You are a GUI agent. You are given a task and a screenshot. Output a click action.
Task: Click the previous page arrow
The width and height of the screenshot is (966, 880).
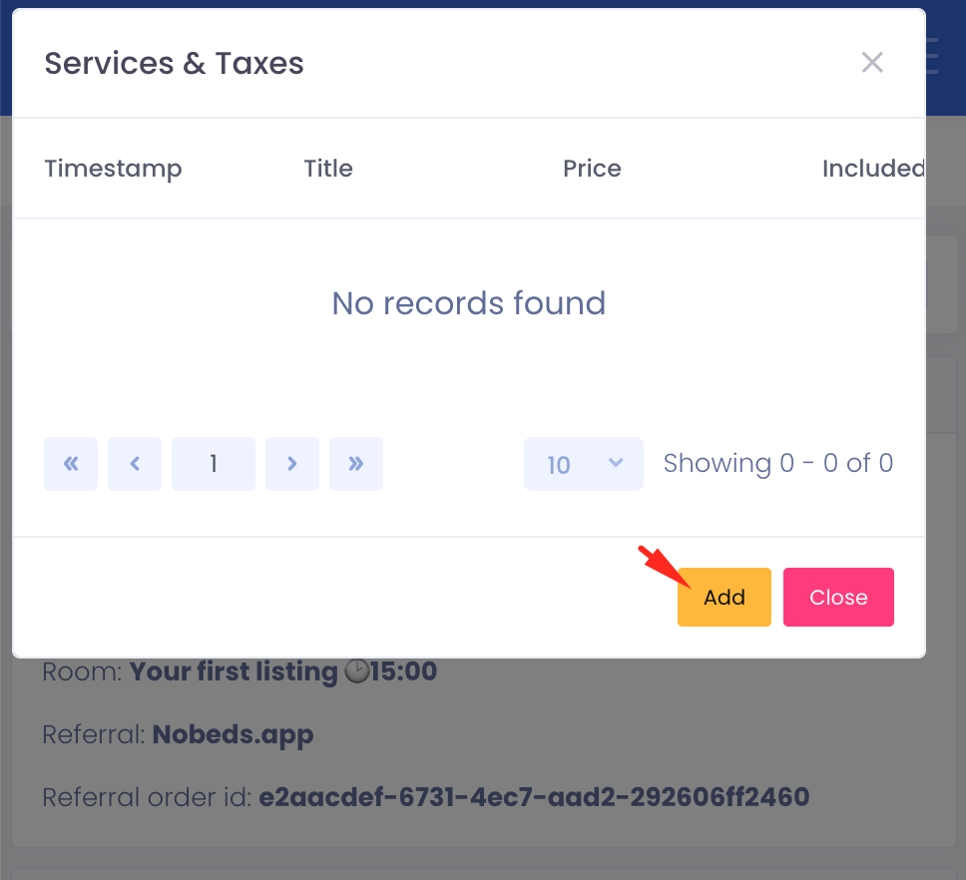135,463
